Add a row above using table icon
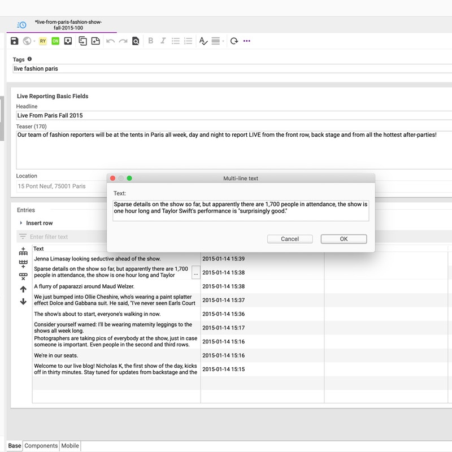Screen dimensions: 452x452 (24, 252)
